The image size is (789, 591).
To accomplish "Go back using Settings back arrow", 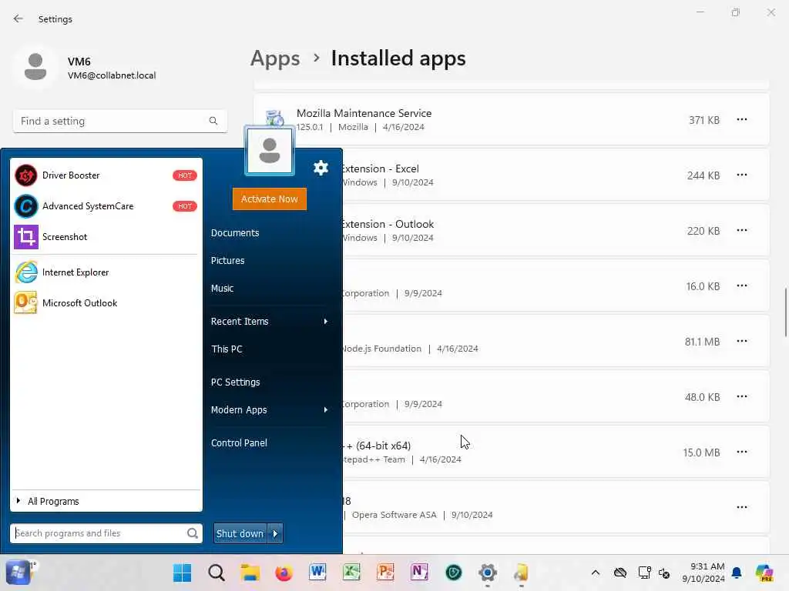I will pos(18,19).
